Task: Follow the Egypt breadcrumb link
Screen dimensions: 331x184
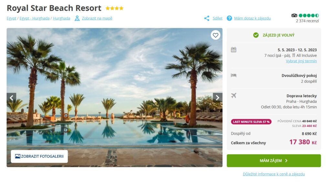Action: pos(11,18)
